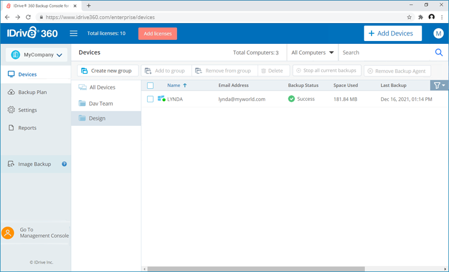Open a new browser tab

(x=89, y=6)
